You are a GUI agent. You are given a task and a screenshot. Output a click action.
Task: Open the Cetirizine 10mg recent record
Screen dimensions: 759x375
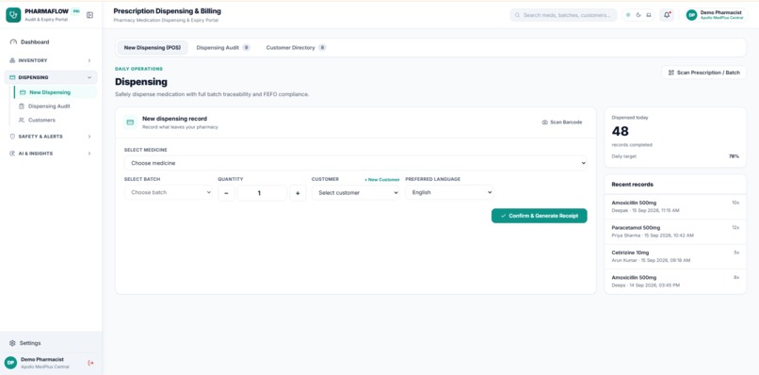(x=675, y=256)
